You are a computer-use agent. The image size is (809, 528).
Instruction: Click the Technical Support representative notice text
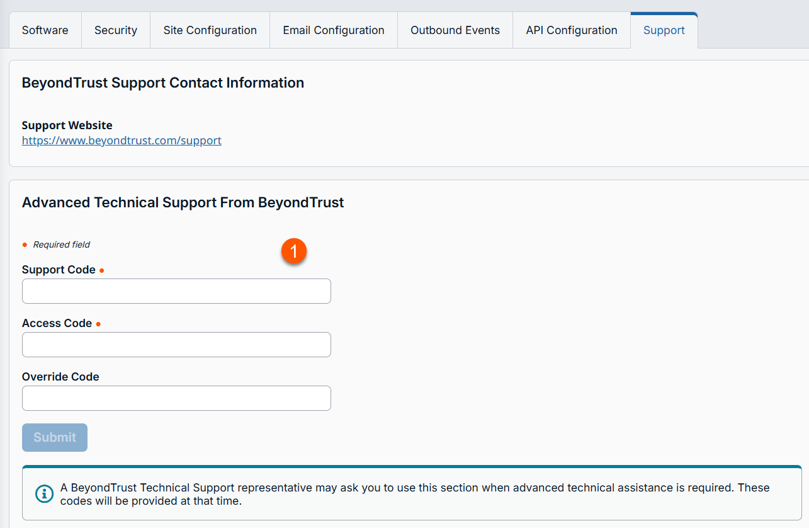[x=415, y=495]
